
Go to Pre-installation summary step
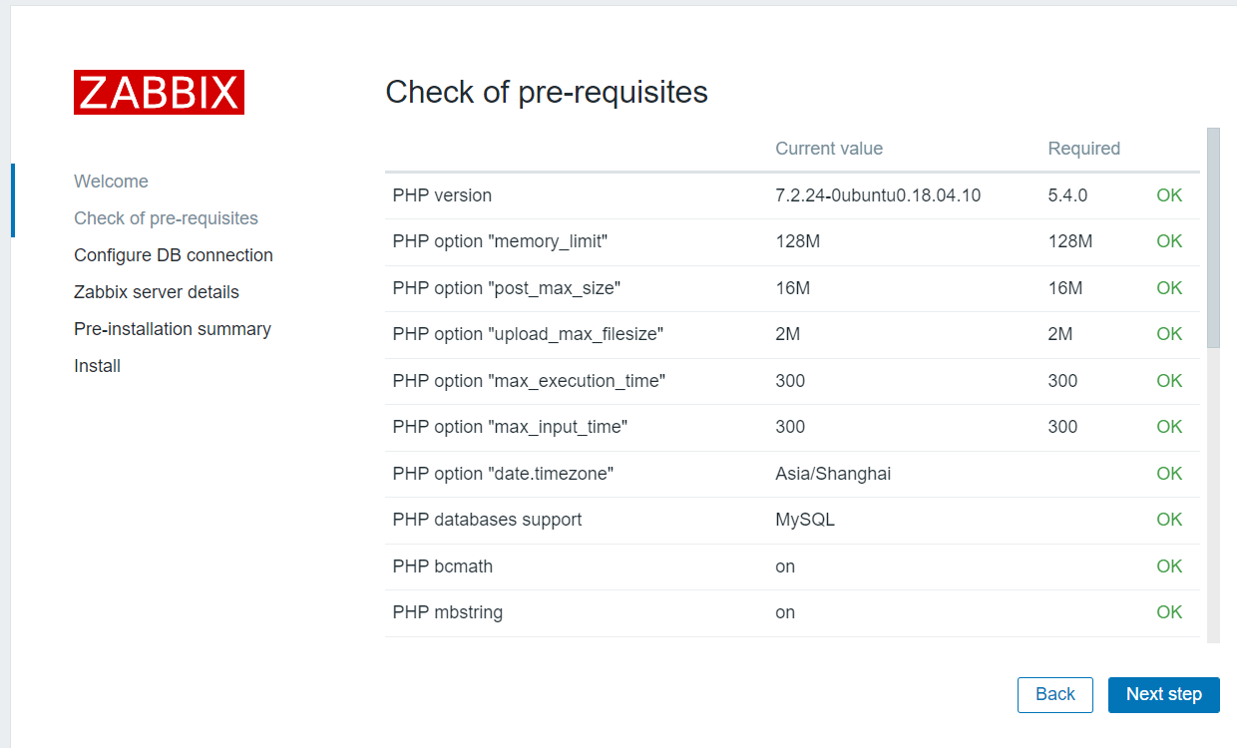[x=173, y=329]
